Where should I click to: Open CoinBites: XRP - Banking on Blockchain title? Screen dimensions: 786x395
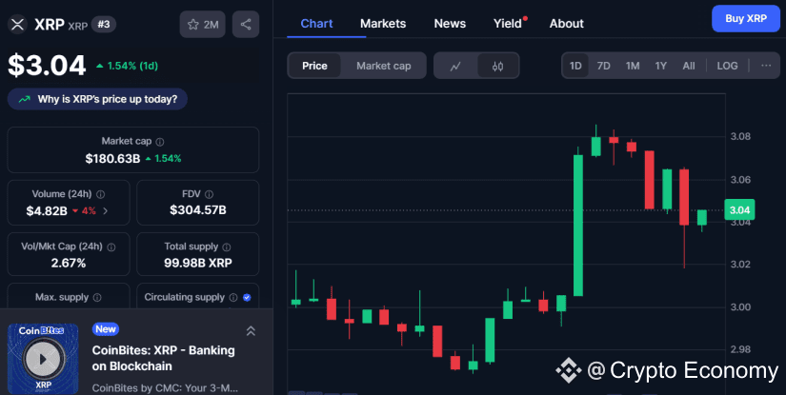tap(164, 358)
